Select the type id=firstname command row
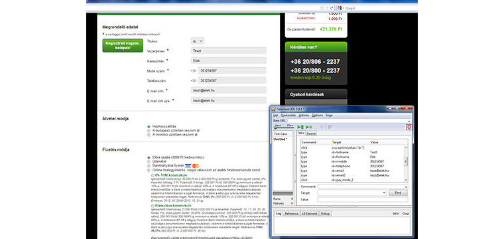Viewport: 504px width, 239px height. tap(352, 157)
